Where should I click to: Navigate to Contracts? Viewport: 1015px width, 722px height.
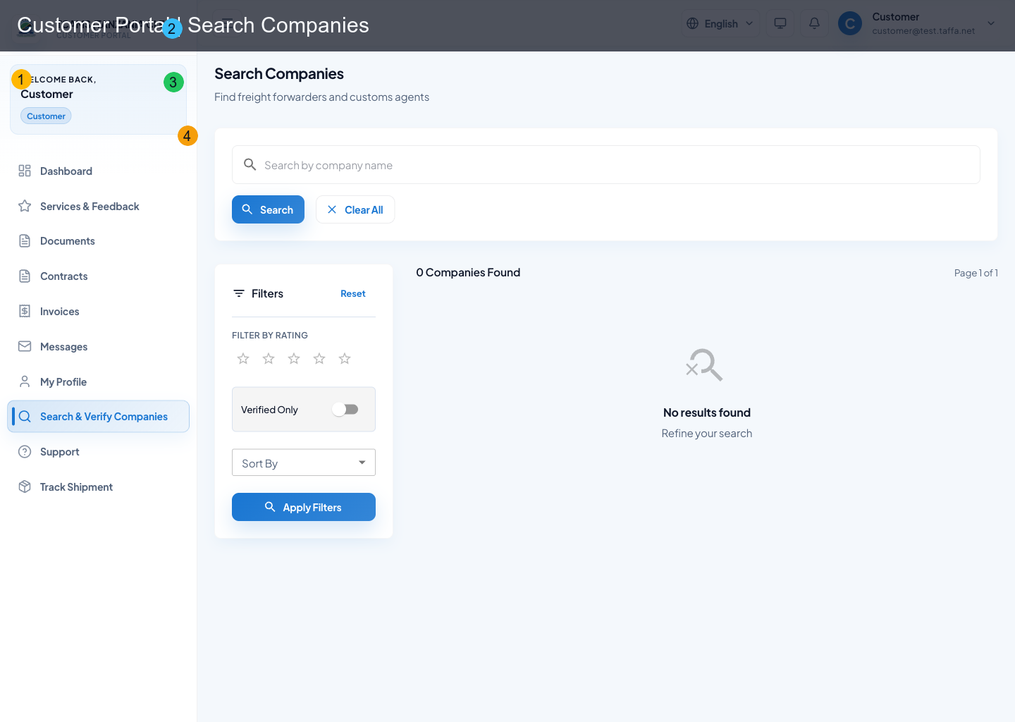pos(99,276)
